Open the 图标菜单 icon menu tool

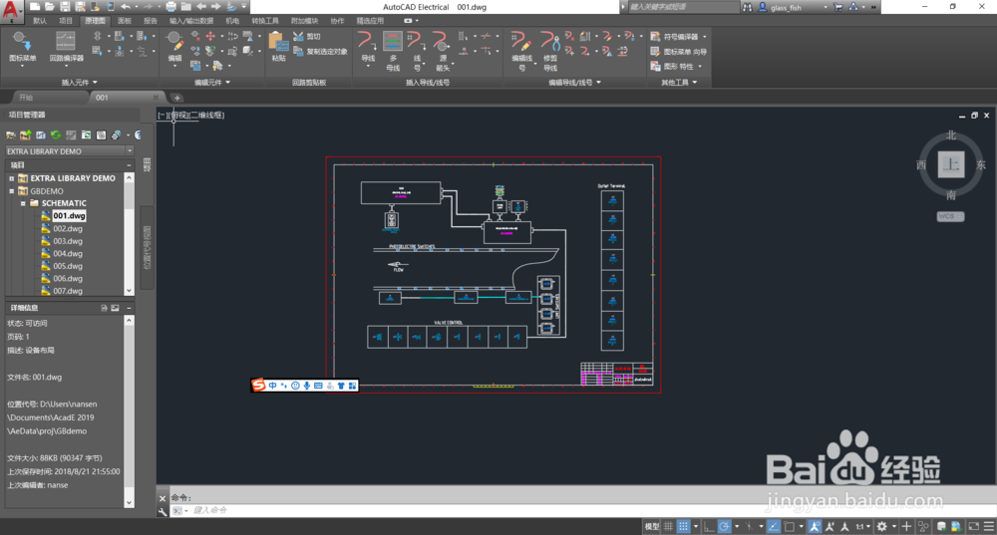click(22, 47)
